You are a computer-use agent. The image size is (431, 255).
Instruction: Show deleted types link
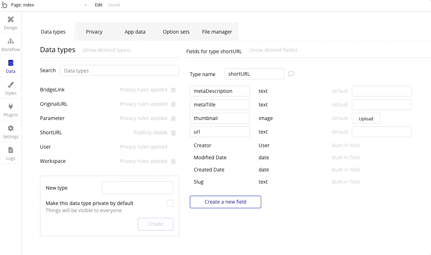tap(106, 50)
